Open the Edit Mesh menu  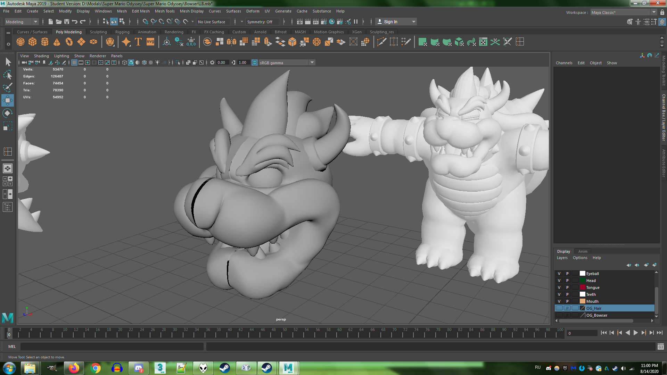point(141,11)
